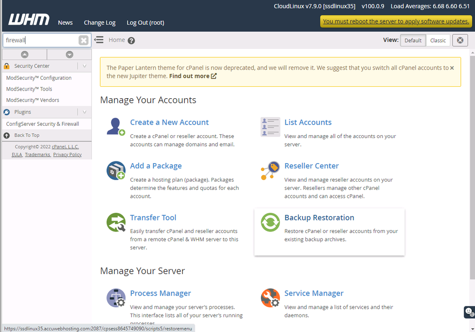The height and width of the screenshot is (332, 475).
Task: Click the Back To Top arrow icon
Action: point(7,136)
